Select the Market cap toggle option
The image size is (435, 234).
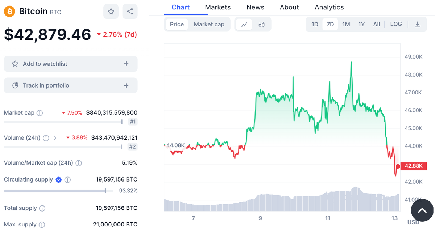pos(209,24)
